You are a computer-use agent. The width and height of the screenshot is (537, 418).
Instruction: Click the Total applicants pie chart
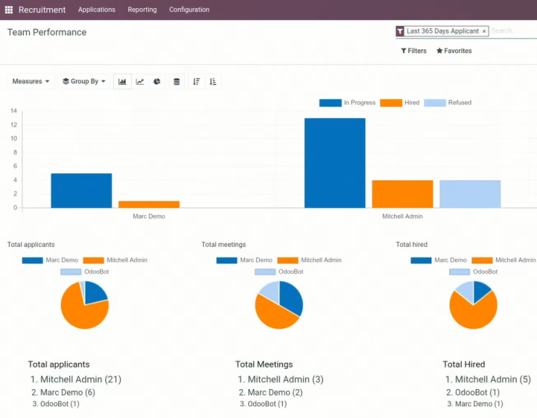85,305
